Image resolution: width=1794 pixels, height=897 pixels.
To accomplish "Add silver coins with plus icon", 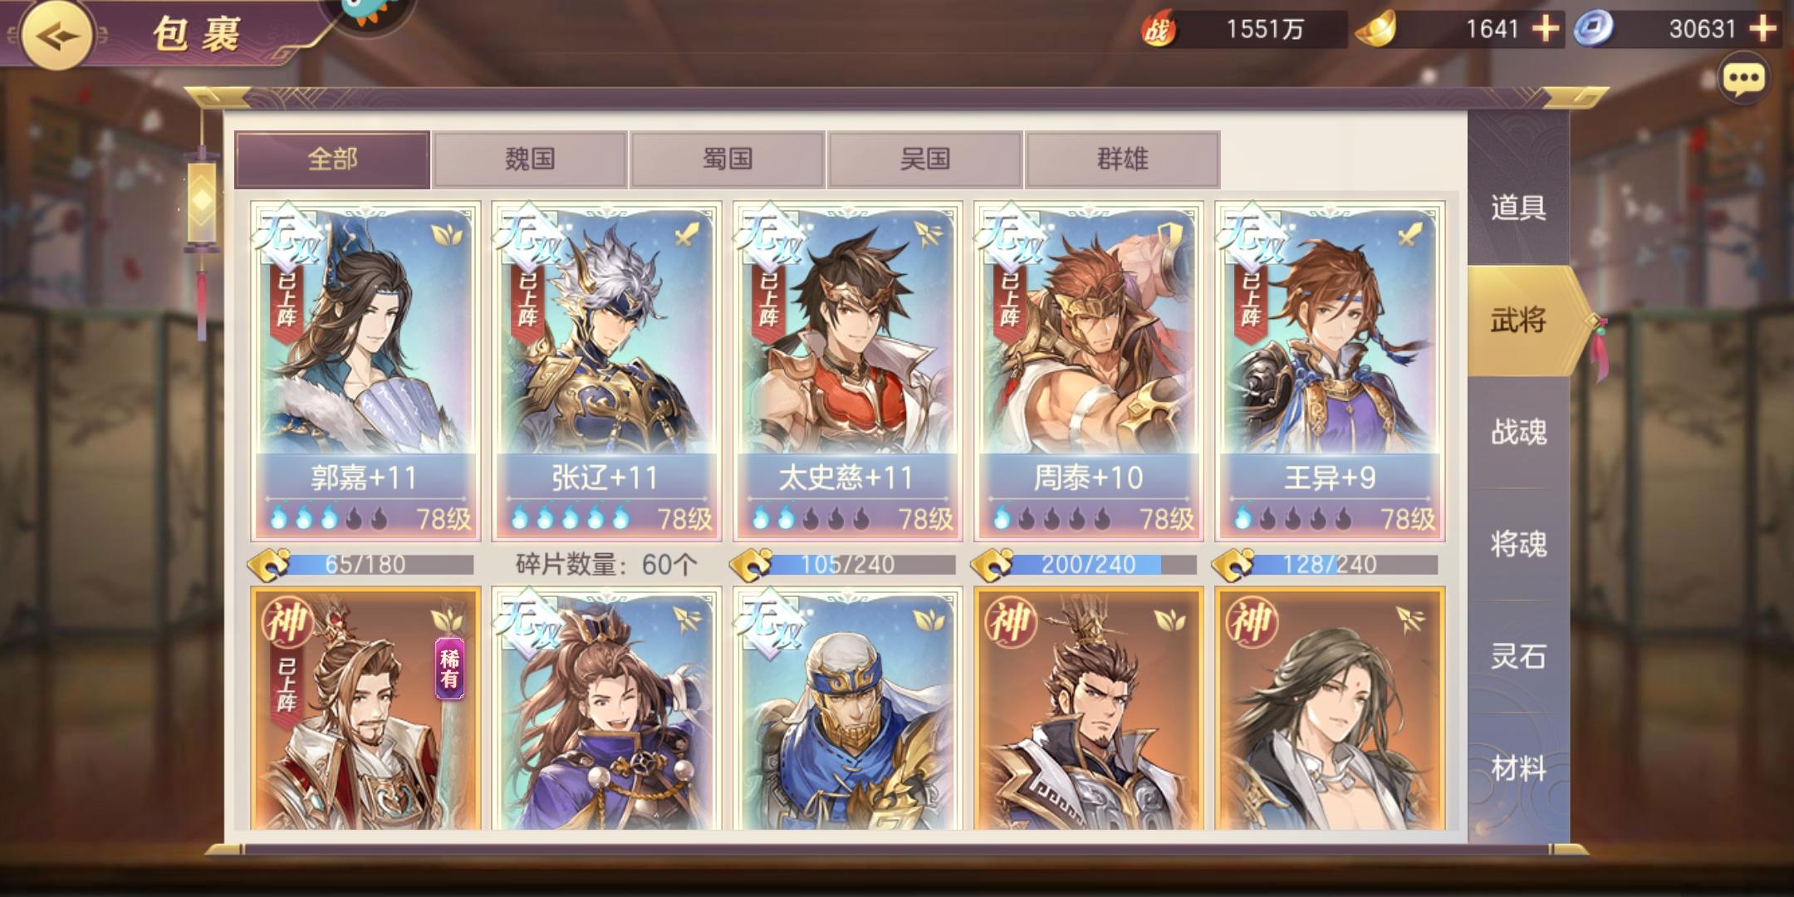I will click(1762, 29).
